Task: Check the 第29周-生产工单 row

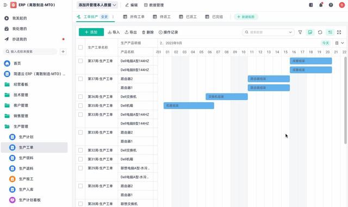Action: pos(80,168)
